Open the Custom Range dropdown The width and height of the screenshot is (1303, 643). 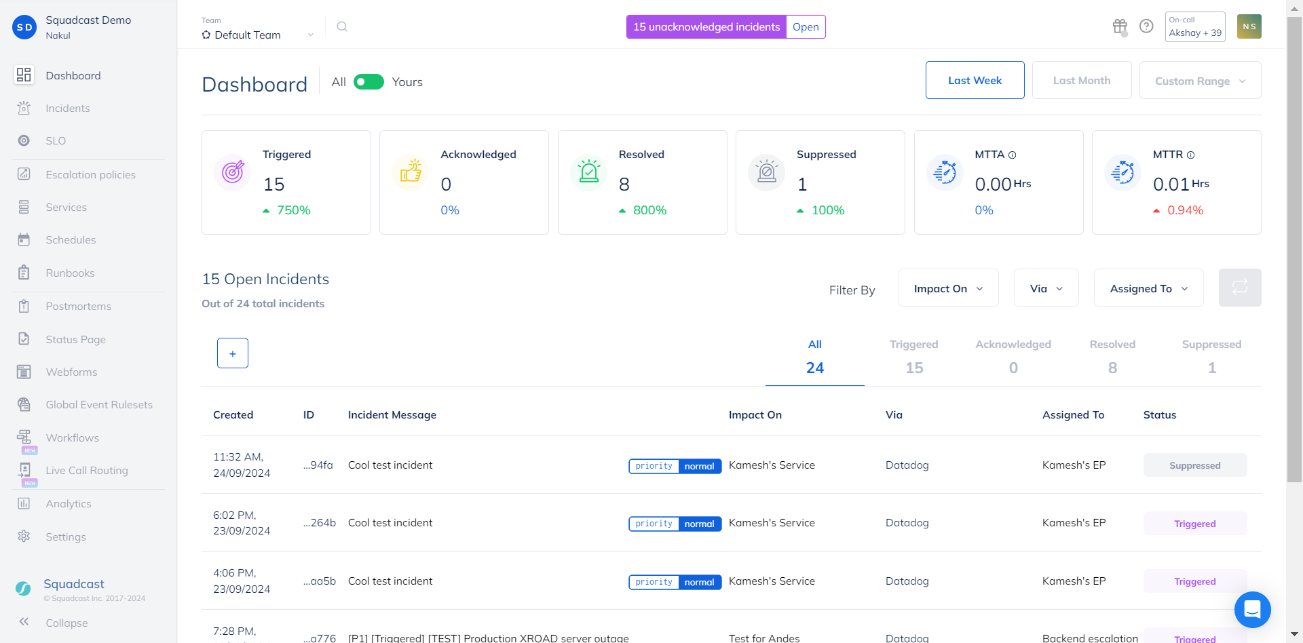point(1200,81)
